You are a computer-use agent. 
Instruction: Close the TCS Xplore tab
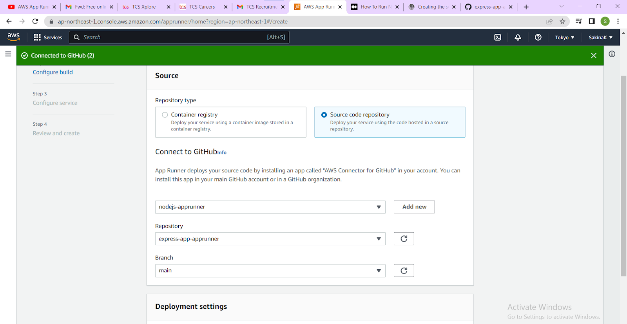pos(169,7)
